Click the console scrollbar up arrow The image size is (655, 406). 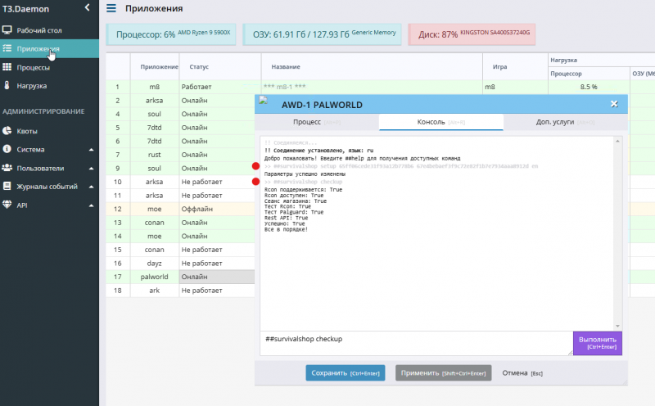click(x=617, y=141)
